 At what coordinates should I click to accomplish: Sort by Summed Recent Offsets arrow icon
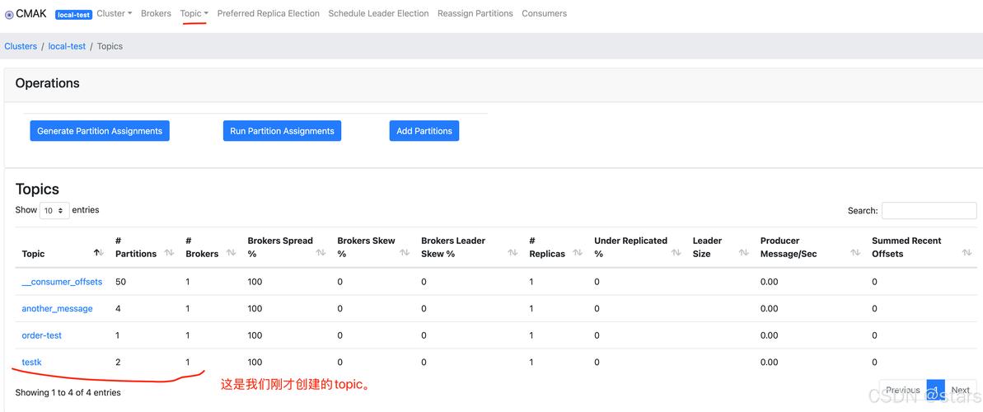[x=966, y=253]
